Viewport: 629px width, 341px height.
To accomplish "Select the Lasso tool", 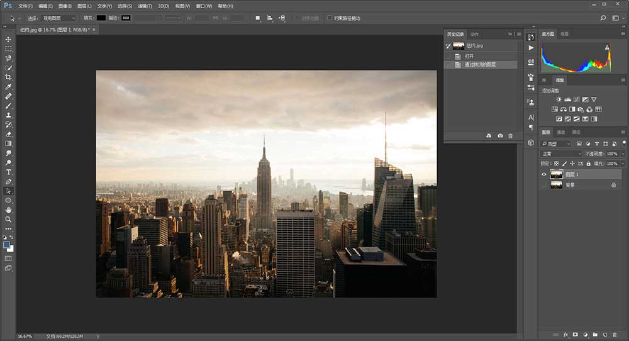I will coord(8,58).
